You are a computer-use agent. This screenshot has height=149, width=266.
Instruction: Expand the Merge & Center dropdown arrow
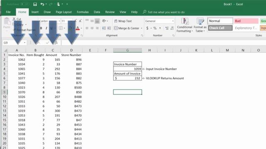141,28
